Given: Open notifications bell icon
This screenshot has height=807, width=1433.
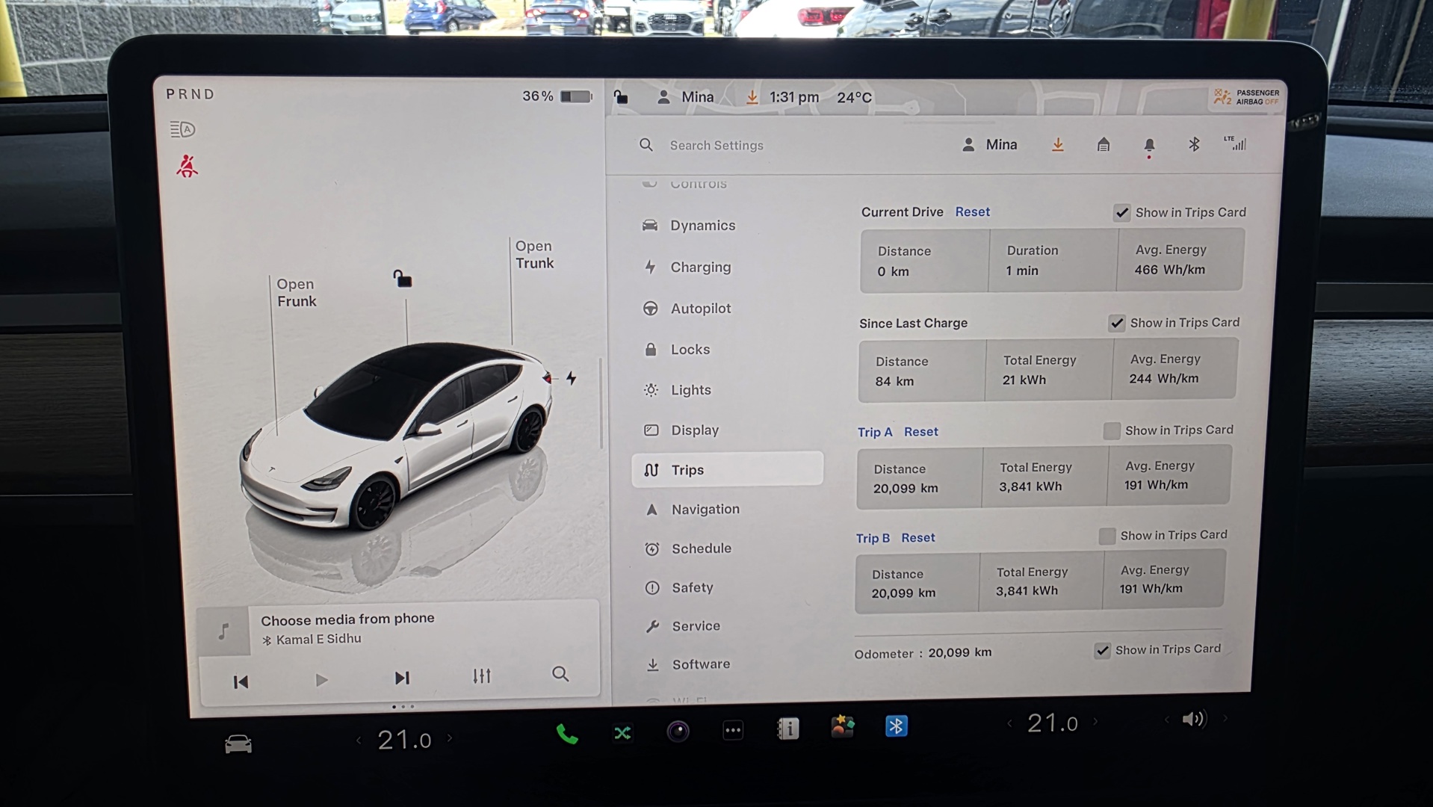Looking at the screenshot, I should pos(1149,146).
